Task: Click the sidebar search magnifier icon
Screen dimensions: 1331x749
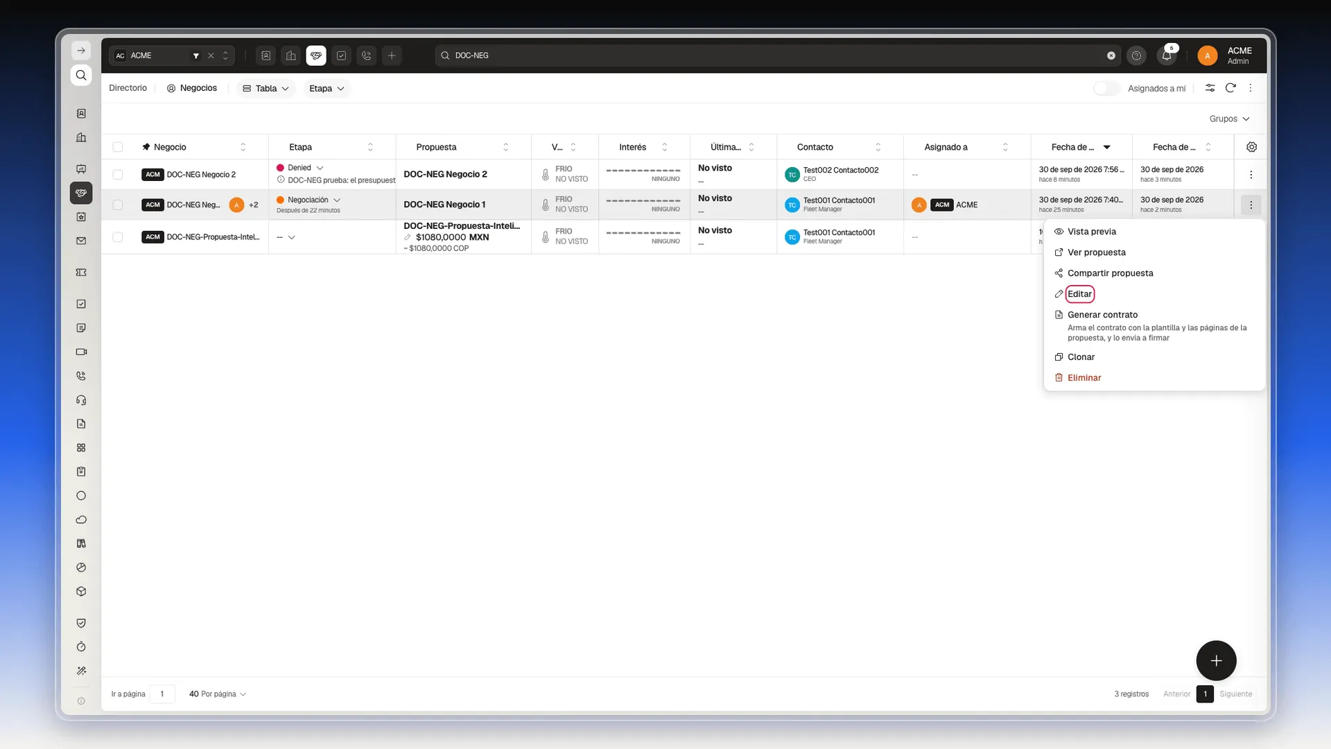Action: (x=81, y=75)
